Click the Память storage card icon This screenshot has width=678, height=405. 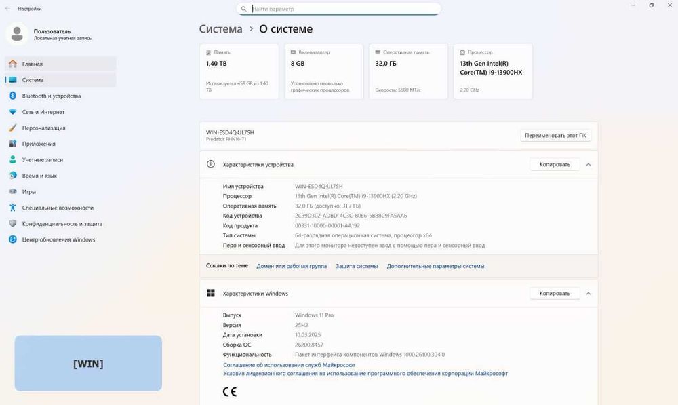[209, 52]
